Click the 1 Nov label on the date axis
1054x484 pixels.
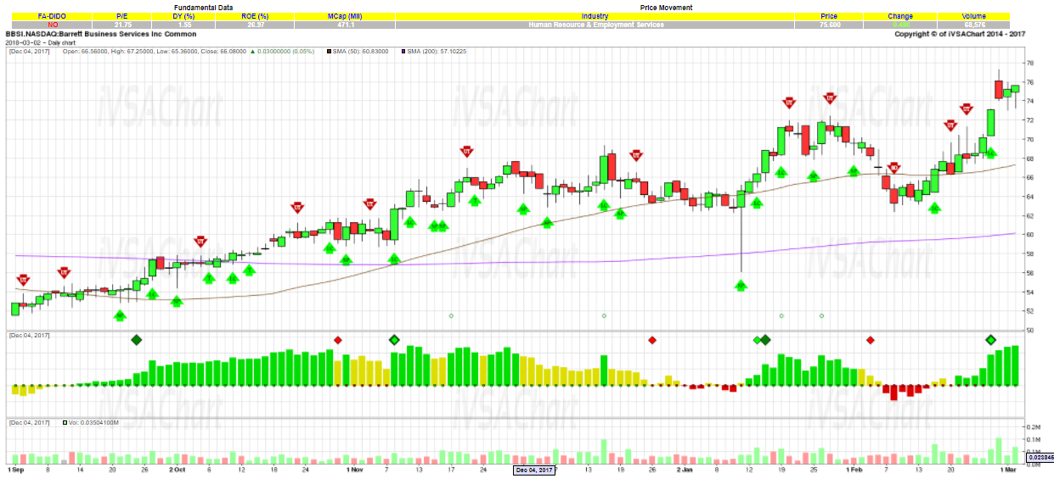[356, 469]
